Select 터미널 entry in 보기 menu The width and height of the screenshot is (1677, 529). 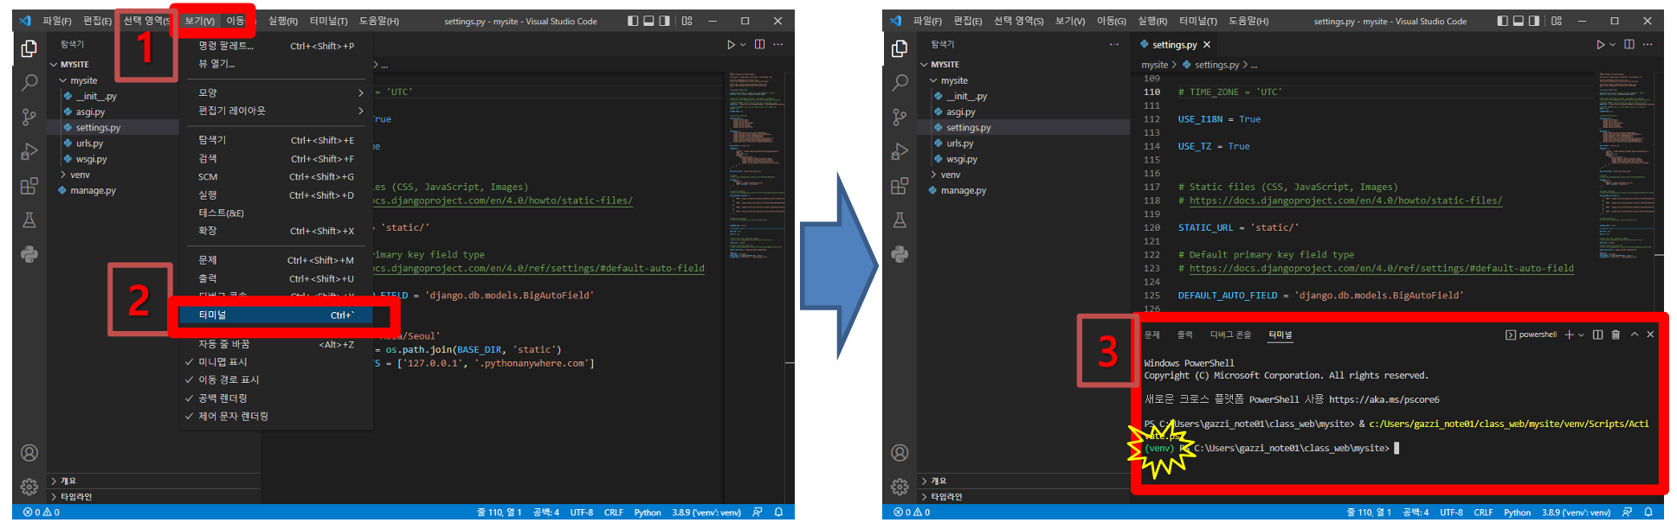(275, 315)
